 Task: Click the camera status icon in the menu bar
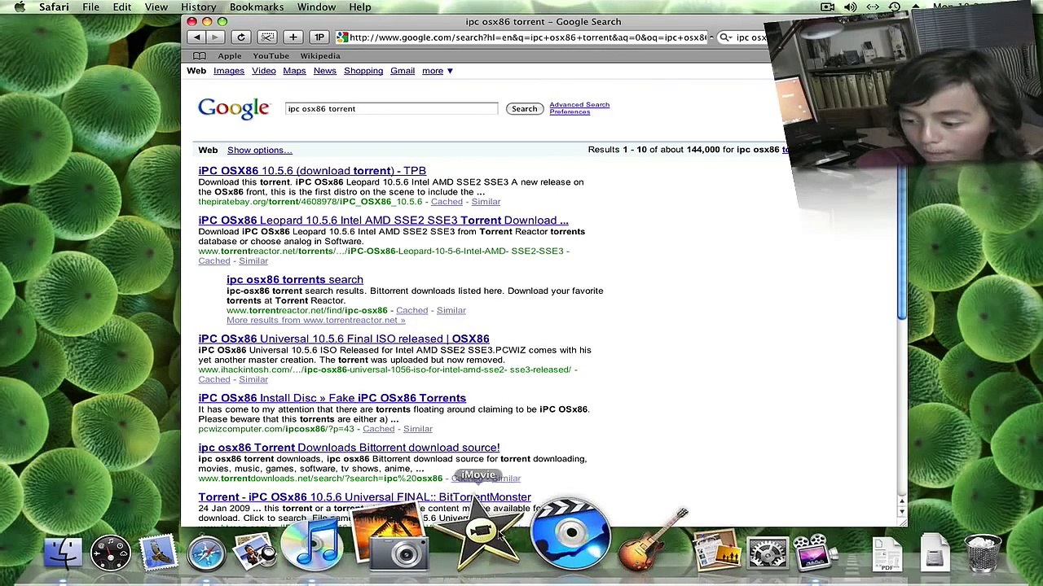pyautogui.click(x=827, y=7)
